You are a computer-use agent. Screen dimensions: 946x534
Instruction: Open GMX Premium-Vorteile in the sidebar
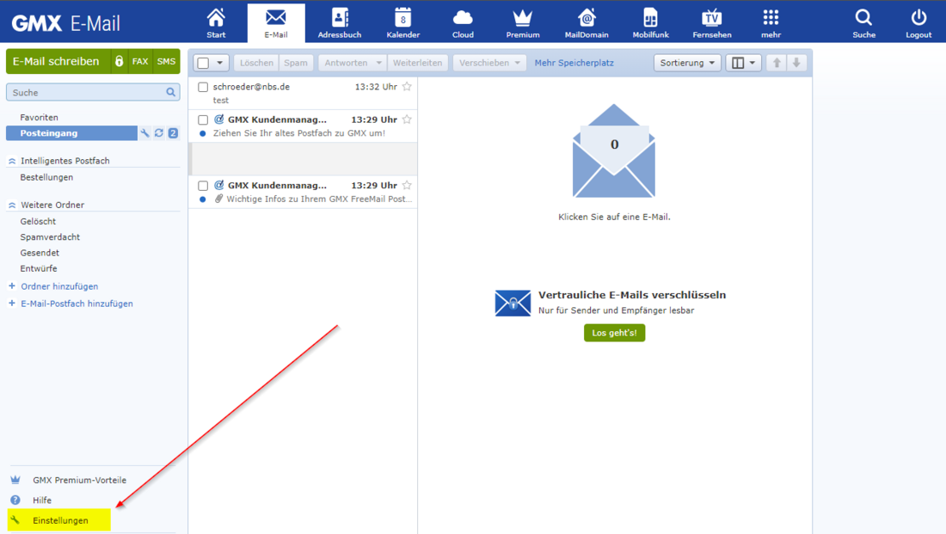(80, 481)
